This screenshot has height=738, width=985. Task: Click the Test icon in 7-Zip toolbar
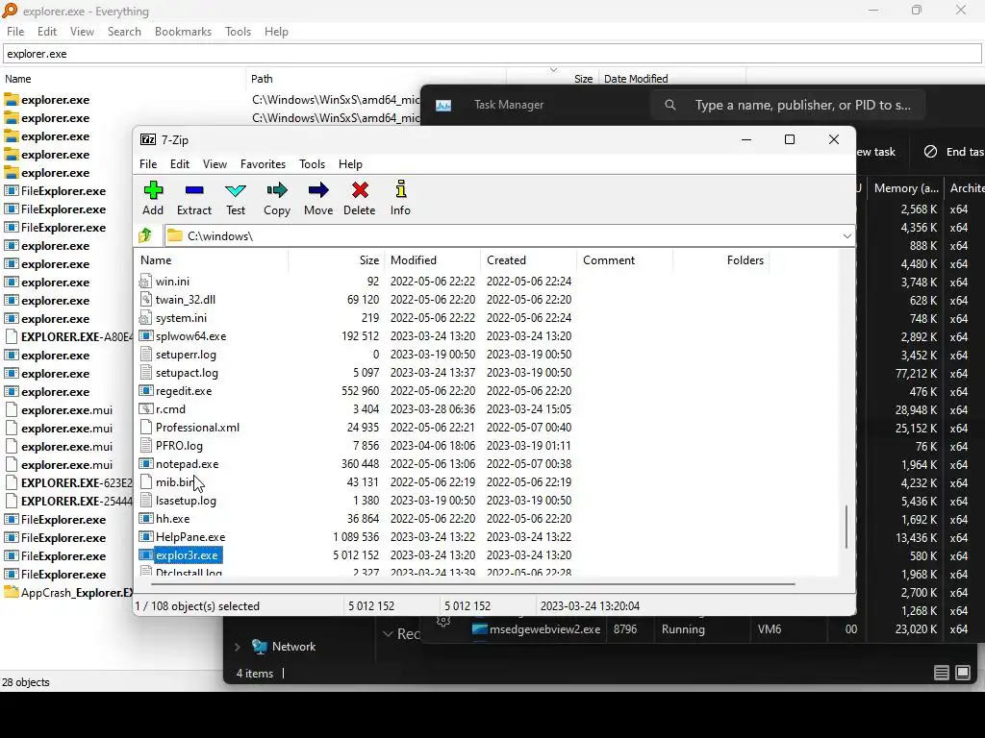tap(236, 190)
